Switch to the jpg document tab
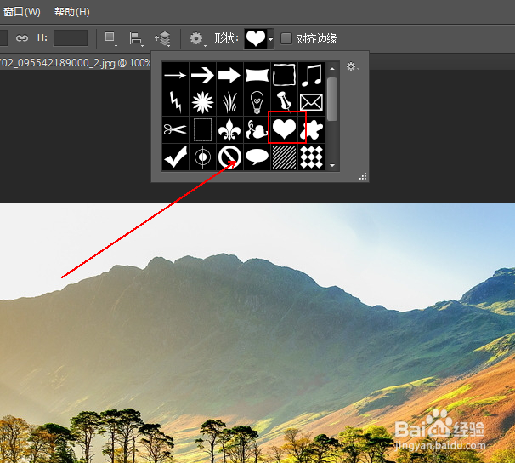This screenshot has height=463, width=515. click(76, 62)
